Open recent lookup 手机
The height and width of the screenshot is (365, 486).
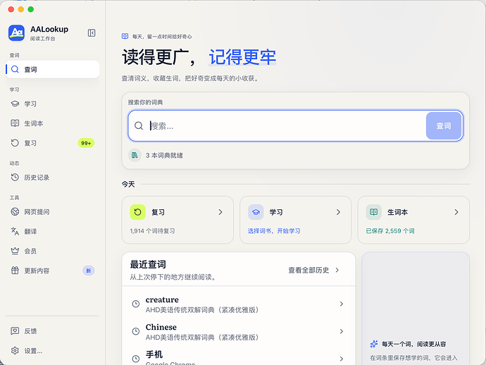tap(238, 357)
